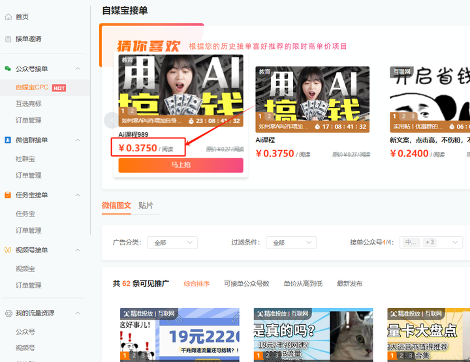Click the 马上抢 button
Image resolution: width=470 pixels, height=362 pixels.
[x=181, y=165]
